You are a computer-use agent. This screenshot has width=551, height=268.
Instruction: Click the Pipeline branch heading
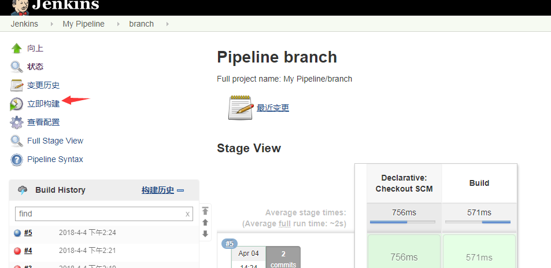click(277, 57)
